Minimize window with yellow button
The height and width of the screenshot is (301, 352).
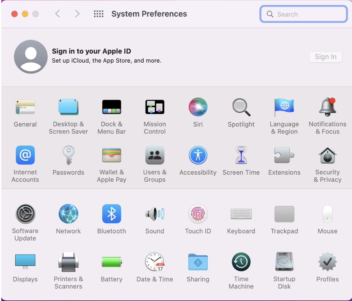pos(25,14)
